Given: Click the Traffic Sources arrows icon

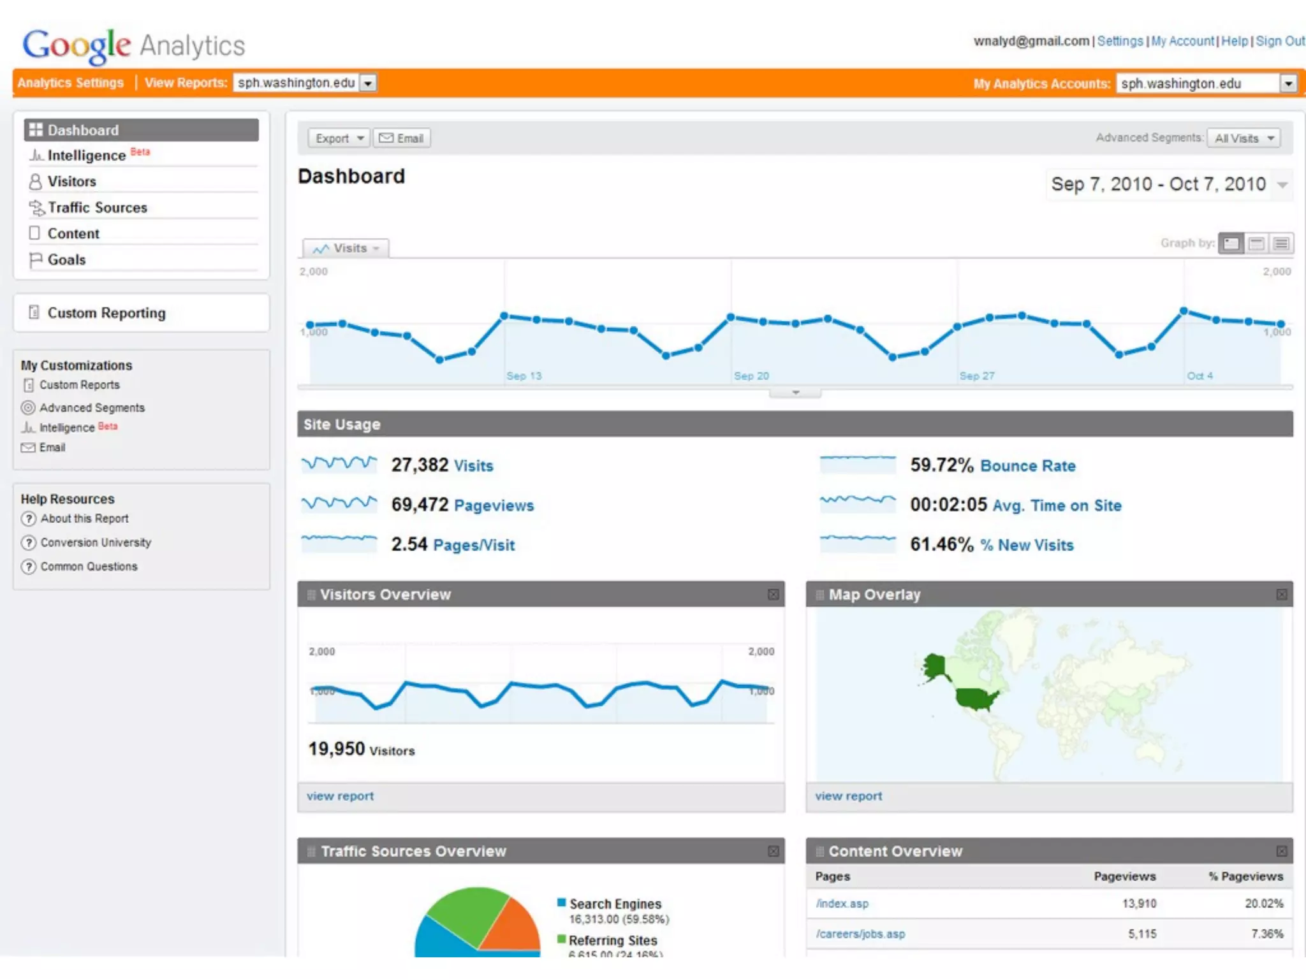Looking at the screenshot, I should coord(36,208).
